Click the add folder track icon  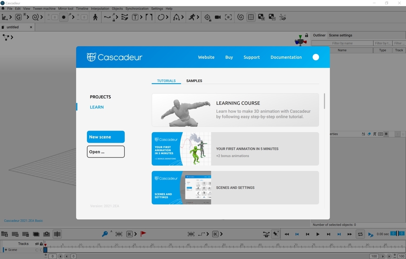[4, 234]
